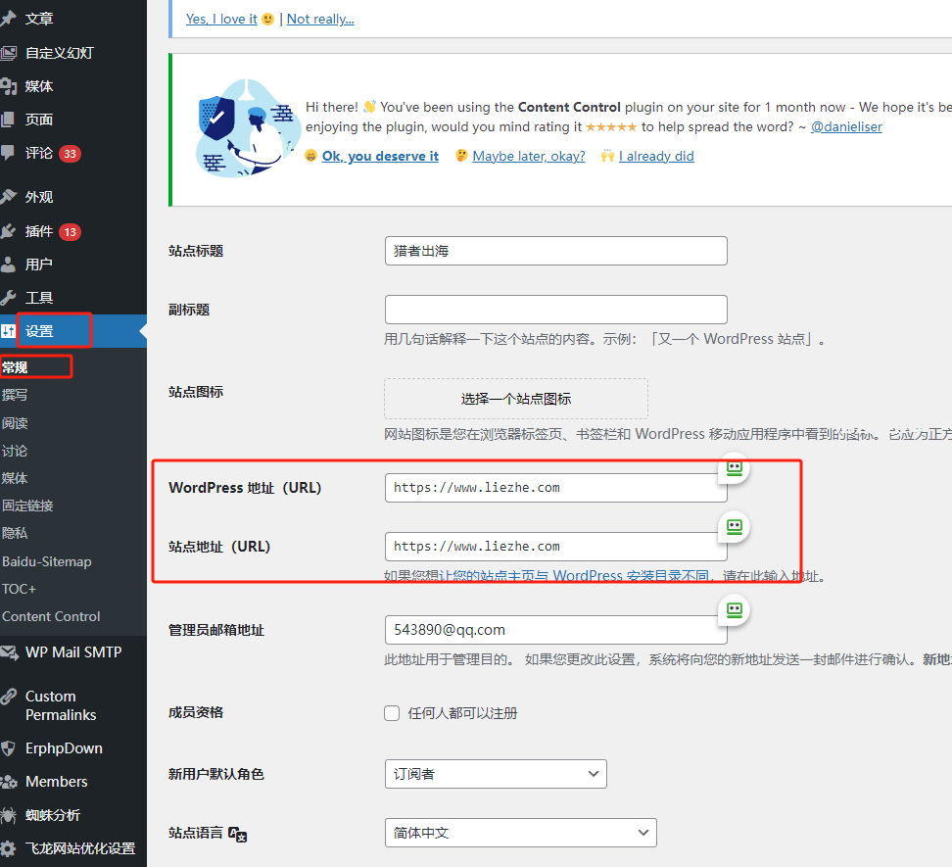Open 媒体 settings submenu
952x867 pixels.
(x=15, y=478)
